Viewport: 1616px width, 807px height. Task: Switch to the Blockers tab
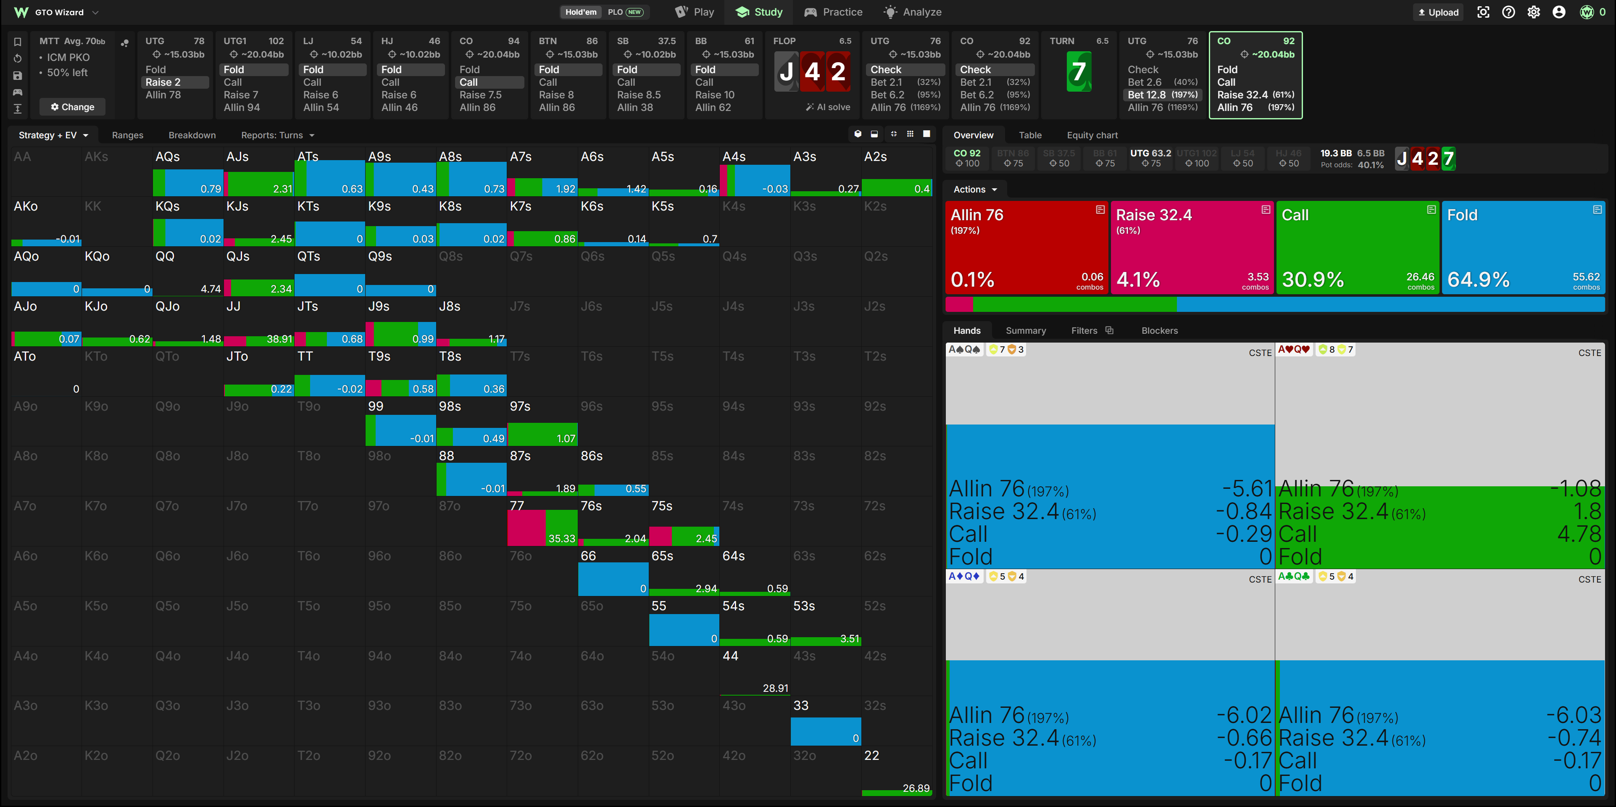[x=1159, y=330]
